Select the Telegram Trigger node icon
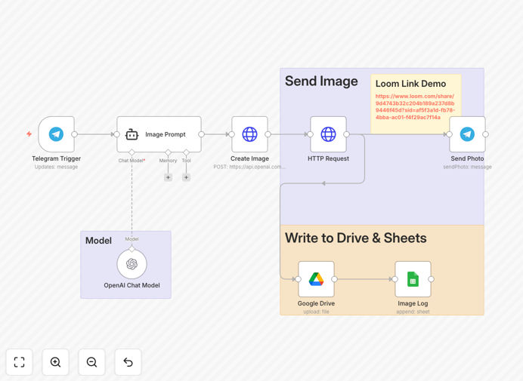Screen dimensions: 523x381 pyautogui.click(x=56, y=134)
